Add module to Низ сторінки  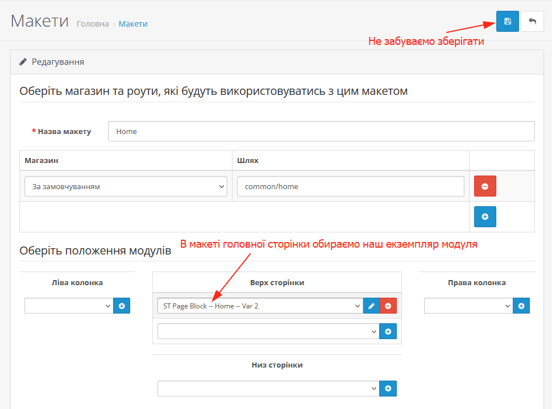[x=388, y=388]
